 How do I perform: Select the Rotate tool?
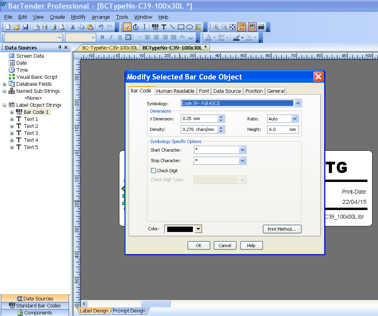[136, 27]
